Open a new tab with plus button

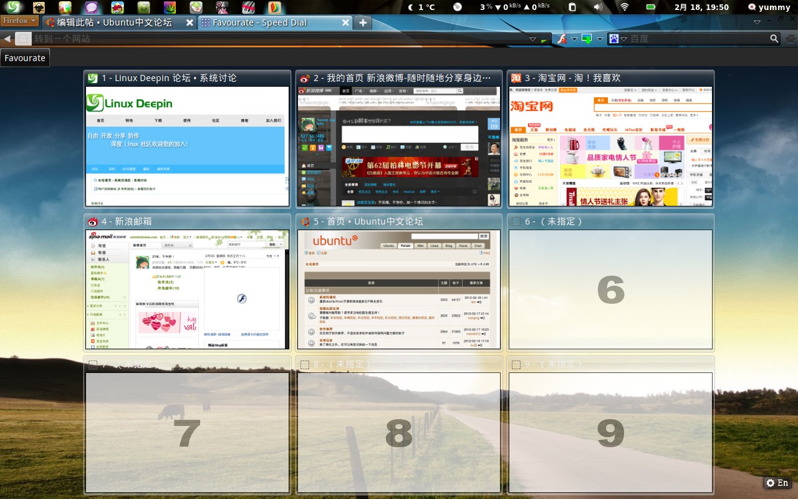(362, 22)
